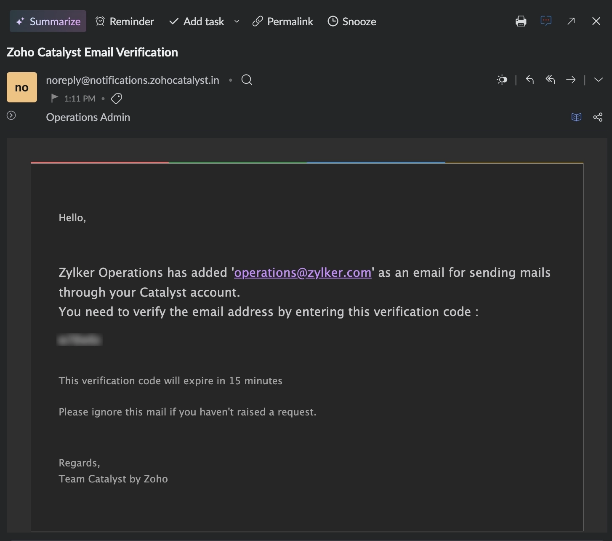Forward the email with arrow icon
The image size is (612, 541).
tap(571, 80)
